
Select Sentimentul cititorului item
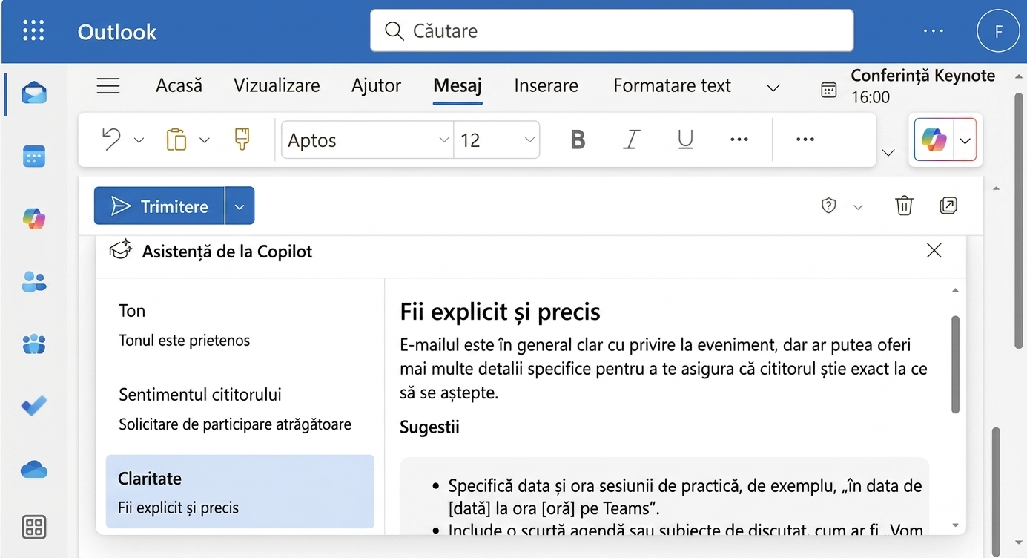pos(240,409)
